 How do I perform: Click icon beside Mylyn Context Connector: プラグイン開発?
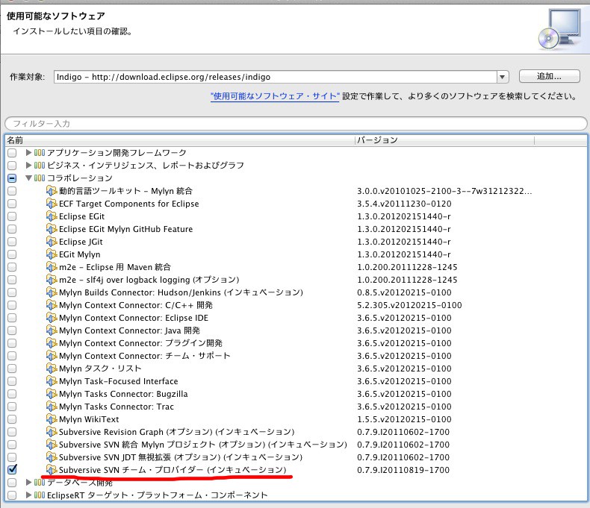[x=52, y=342]
